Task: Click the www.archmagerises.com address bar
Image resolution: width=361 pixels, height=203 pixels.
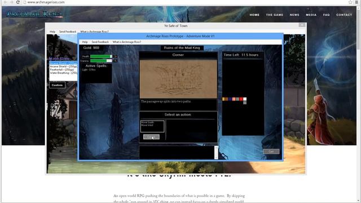Action: [x=184, y=2]
